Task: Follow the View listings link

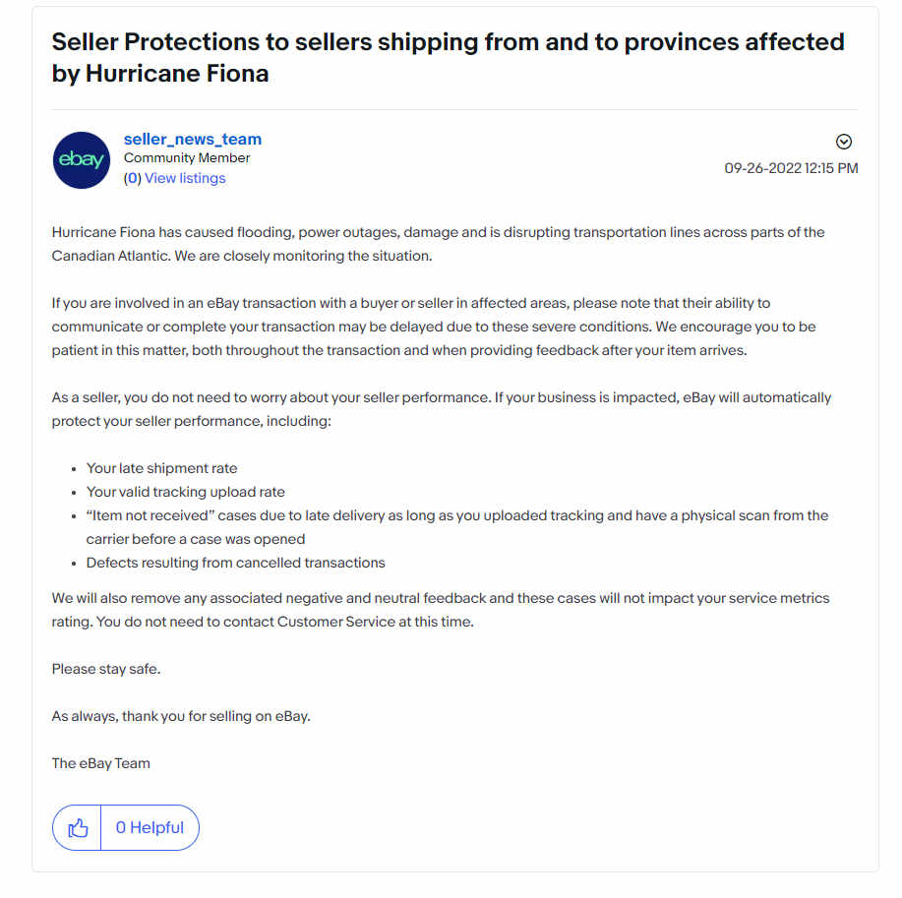Action: pos(185,178)
